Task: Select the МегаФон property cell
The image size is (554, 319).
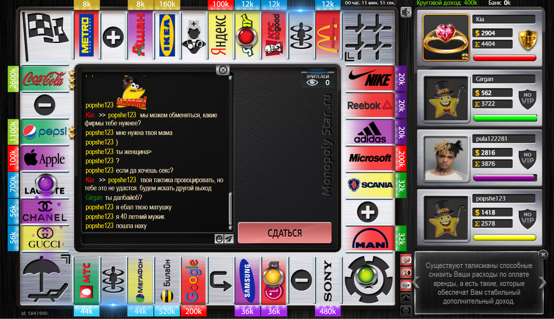Action: [x=140, y=281]
